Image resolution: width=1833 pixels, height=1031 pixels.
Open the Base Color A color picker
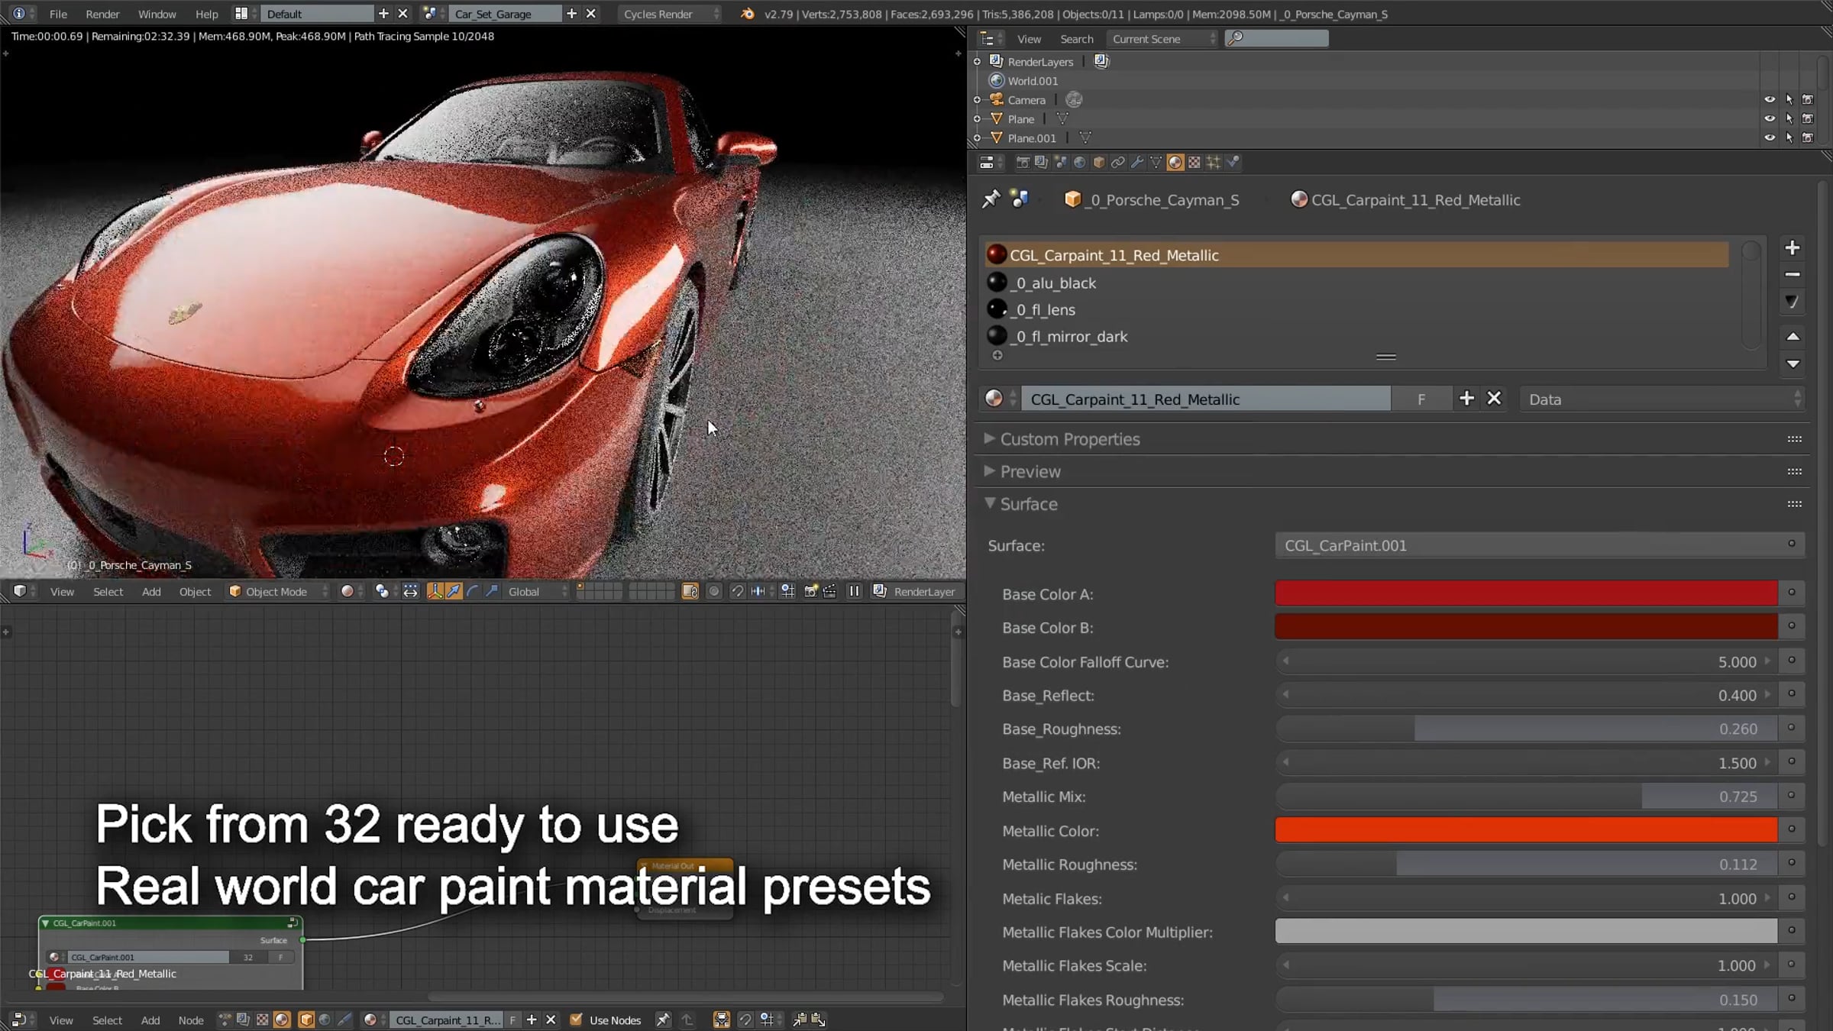pyautogui.click(x=1526, y=593)
